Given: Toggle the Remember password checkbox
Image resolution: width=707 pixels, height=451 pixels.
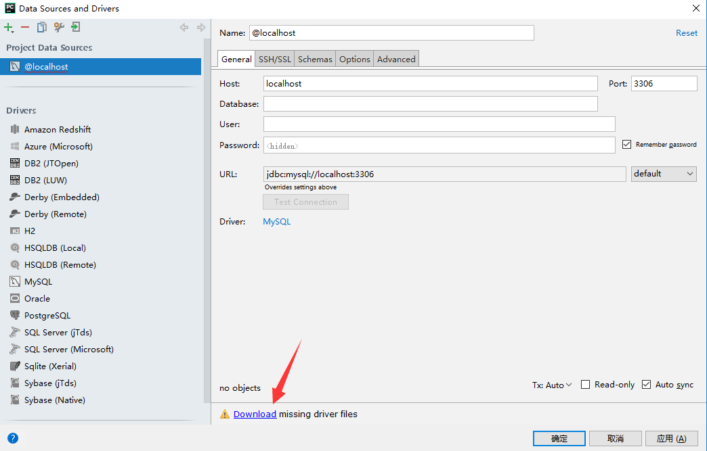Looking at the screenshot, I should (x=626, y=145).
